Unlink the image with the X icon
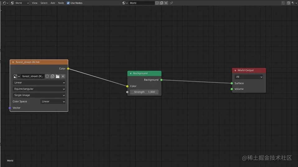Viewport: 298px width, 167px height. [x=63, y=76]
